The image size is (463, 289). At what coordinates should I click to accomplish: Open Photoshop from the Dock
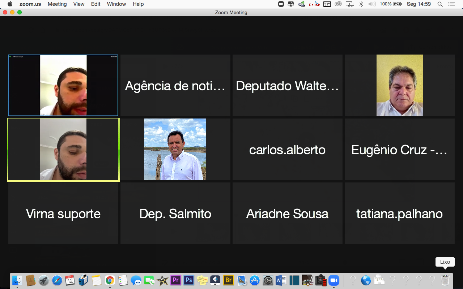[x=189, y=280]
